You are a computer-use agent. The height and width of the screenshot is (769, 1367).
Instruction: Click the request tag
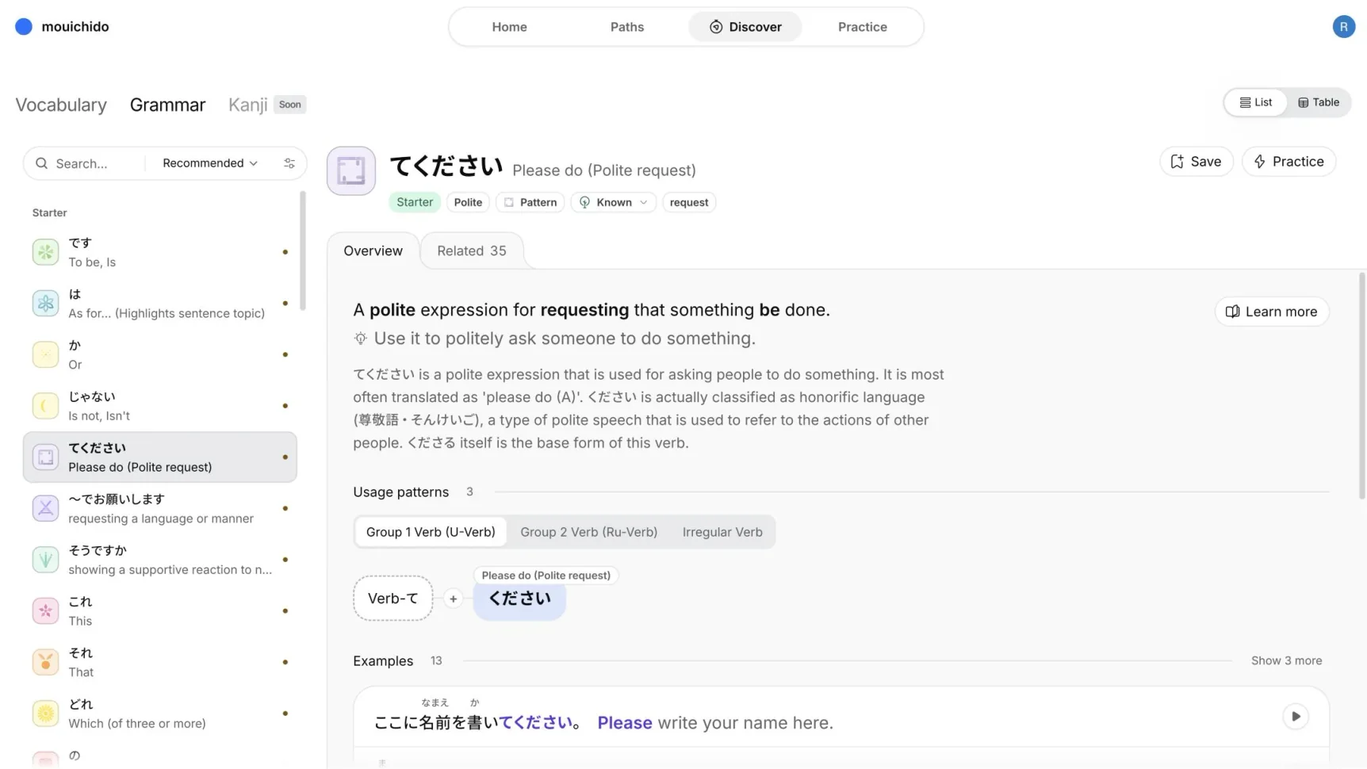[688, 202]
